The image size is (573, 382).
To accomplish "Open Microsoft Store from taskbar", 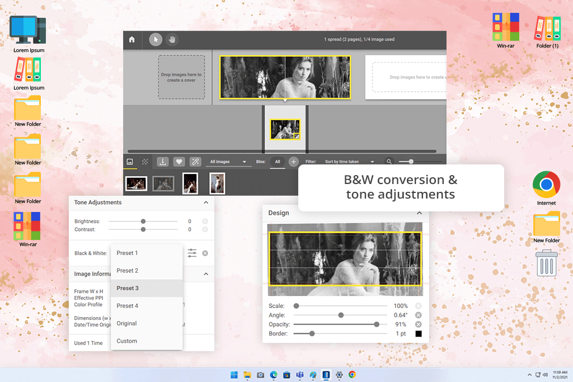I will point(286,375).
